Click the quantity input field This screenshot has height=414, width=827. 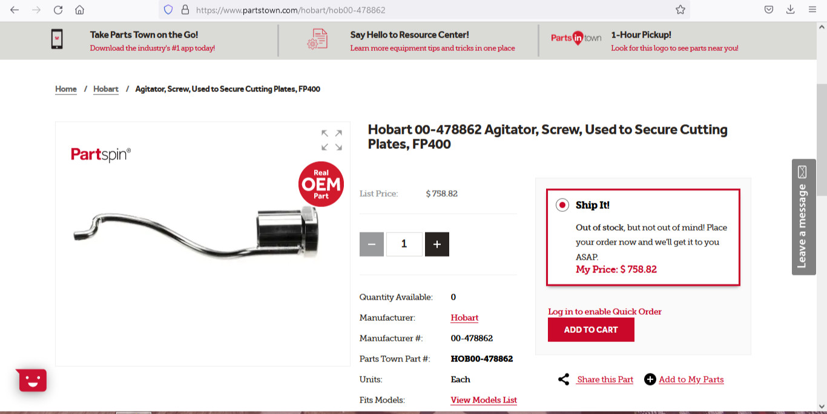pos(404,245)
